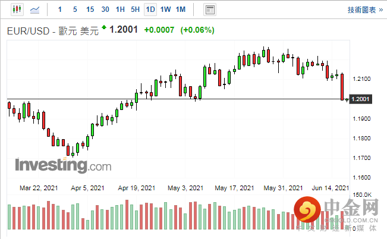Choose the 30 minute interval
387x239 pixels.
coord(105,10)
